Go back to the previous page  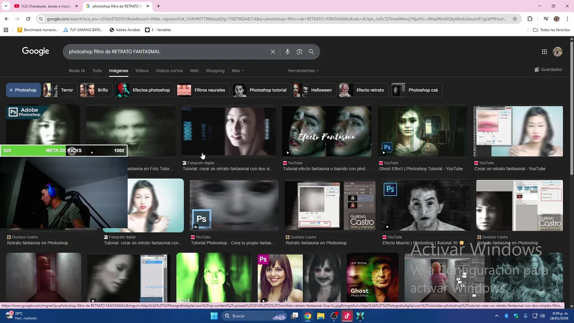click(6, 19)
